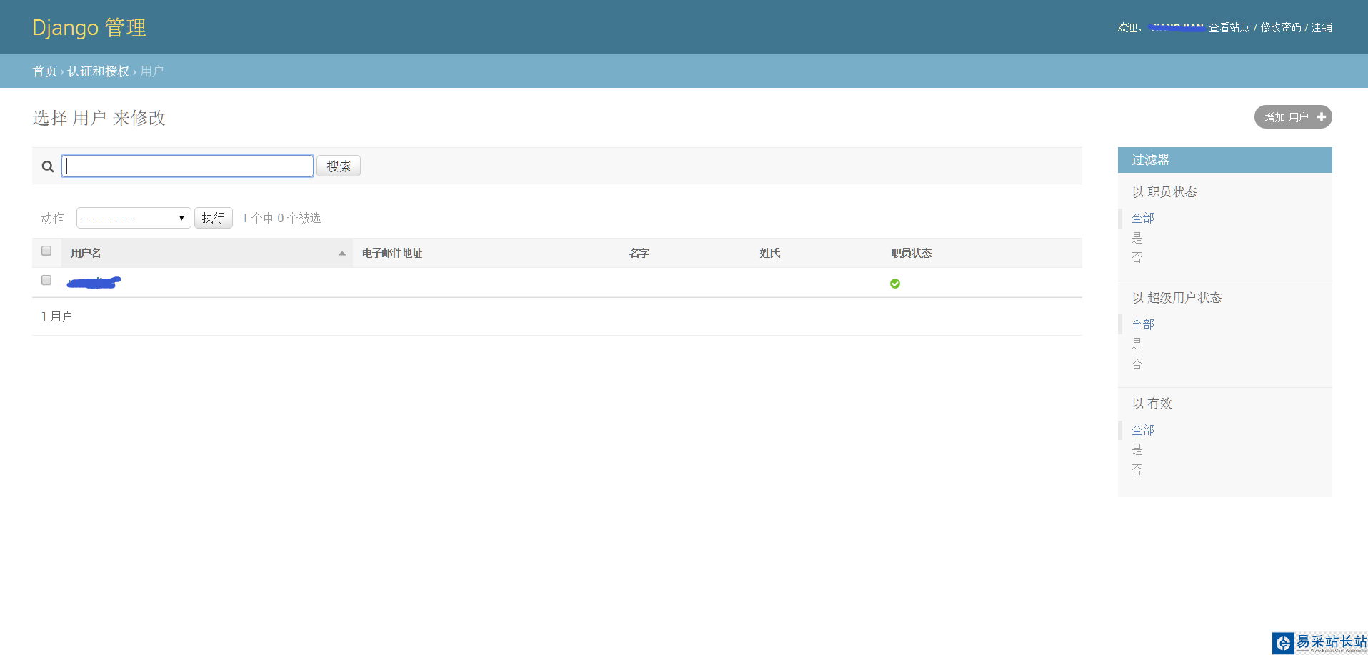
Task: Focus the user search input field
Action: (x=188, y=166)
